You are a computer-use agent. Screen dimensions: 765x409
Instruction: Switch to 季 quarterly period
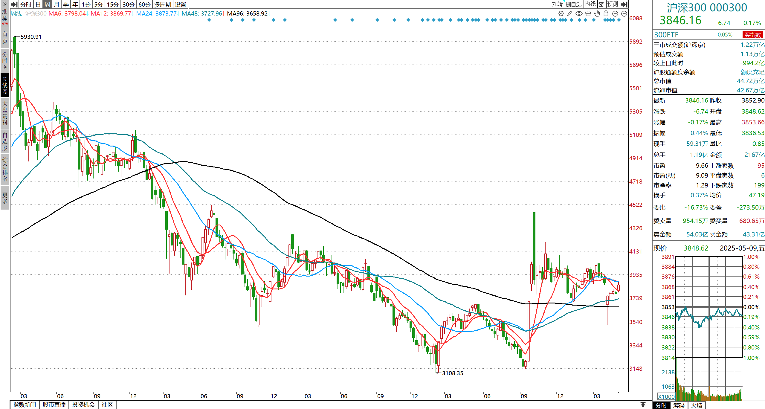(x=66, y=4)
